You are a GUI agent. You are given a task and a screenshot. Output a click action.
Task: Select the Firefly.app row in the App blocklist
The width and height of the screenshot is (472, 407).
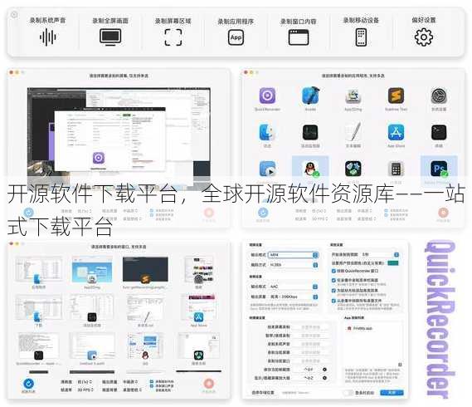(x=373, y=328)
